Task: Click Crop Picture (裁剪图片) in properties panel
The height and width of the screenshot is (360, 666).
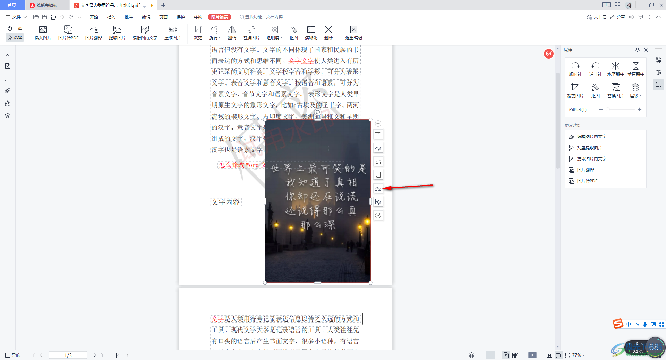Action: point(575,90)
